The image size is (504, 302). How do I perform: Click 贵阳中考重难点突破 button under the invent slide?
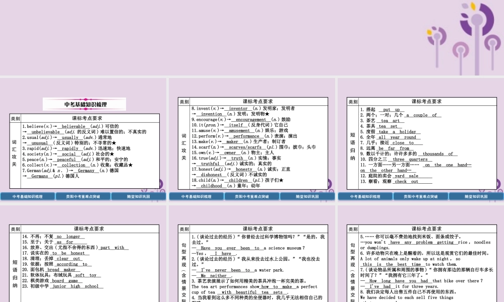click(x=251, y=196)
